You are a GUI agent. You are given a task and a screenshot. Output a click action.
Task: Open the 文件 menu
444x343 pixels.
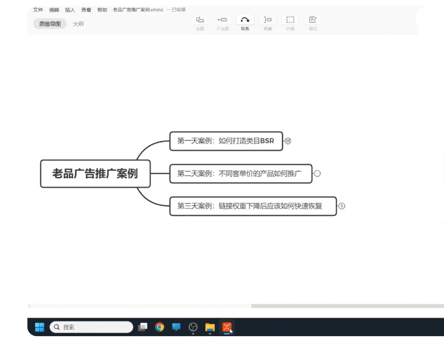coord(38,10)
